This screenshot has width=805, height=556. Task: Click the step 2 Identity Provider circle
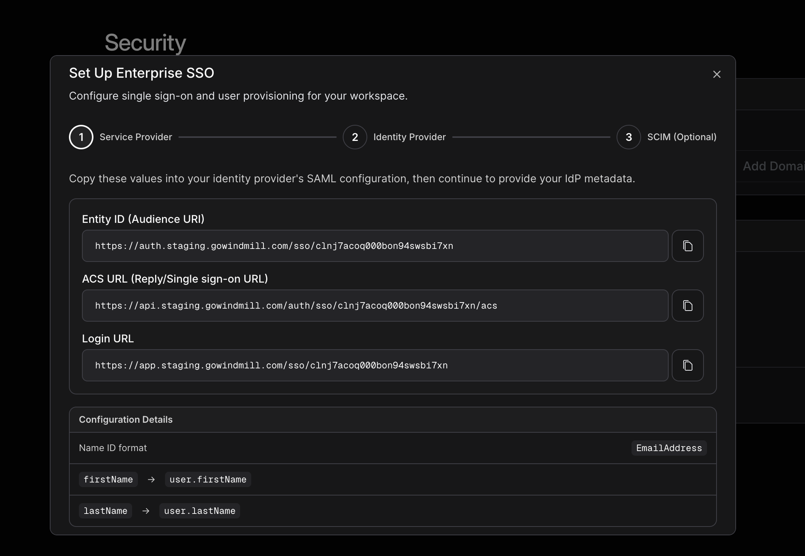click(x=354, y=137)
